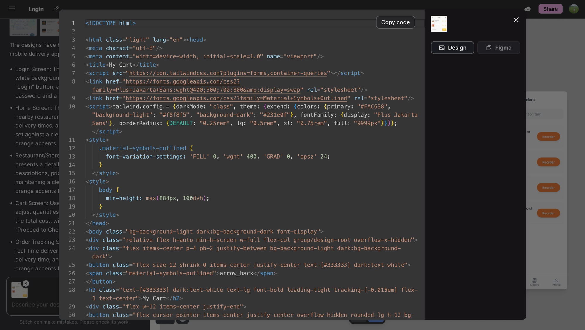The height and width of the screenshot is (330, 585).
Task: Open the hamburger menu
Action: [12, 9]
